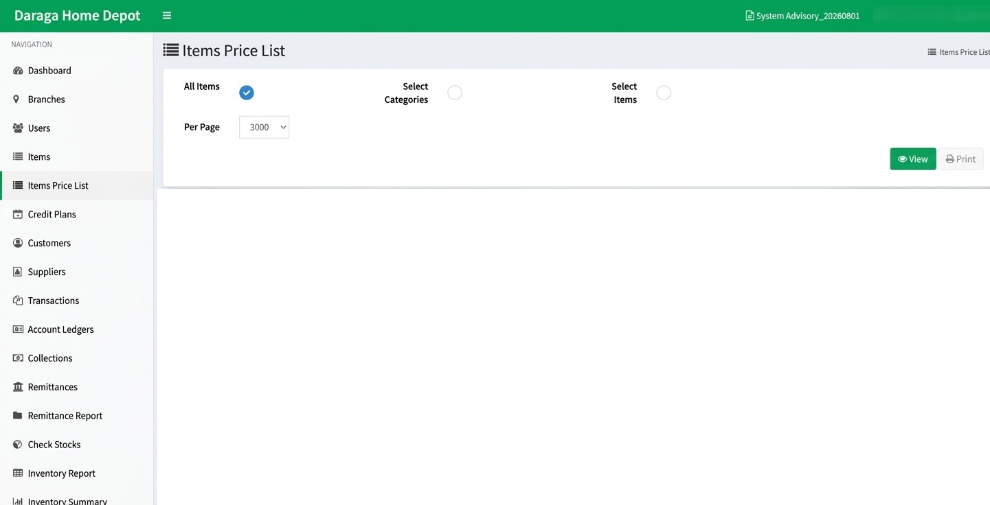Screen dimensions: 990x505
Task: Click the System Advisory document icon
Action: 750,16
